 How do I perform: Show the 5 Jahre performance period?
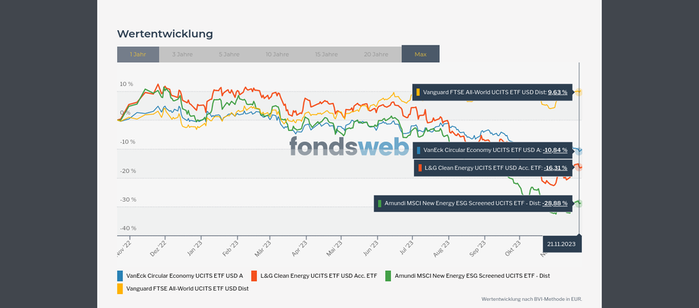tap(229, 54)
